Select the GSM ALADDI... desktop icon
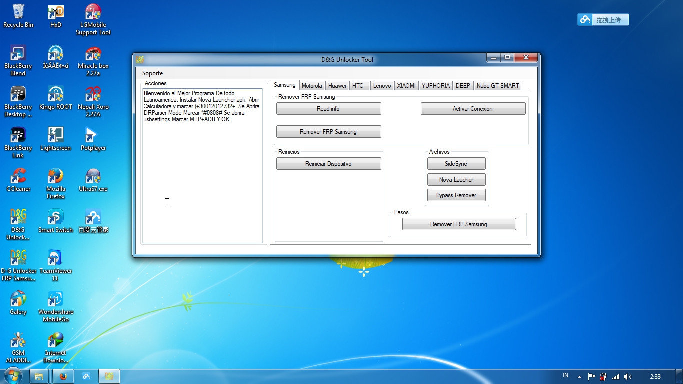This screenshot has width=683, height=384. point(18,348)
